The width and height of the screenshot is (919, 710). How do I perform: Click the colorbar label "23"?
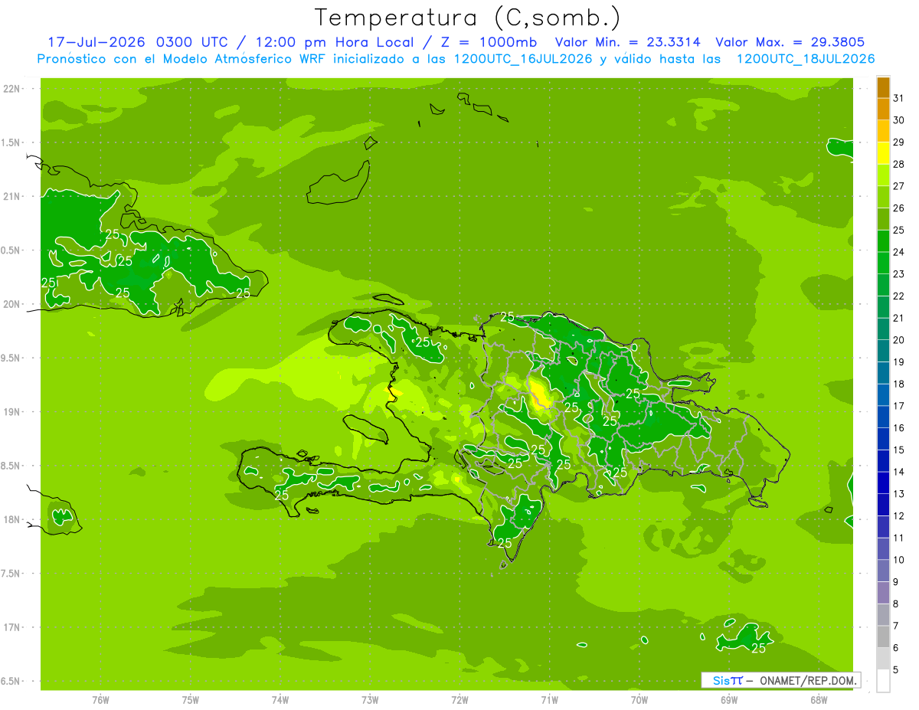(x=899, y=274)
